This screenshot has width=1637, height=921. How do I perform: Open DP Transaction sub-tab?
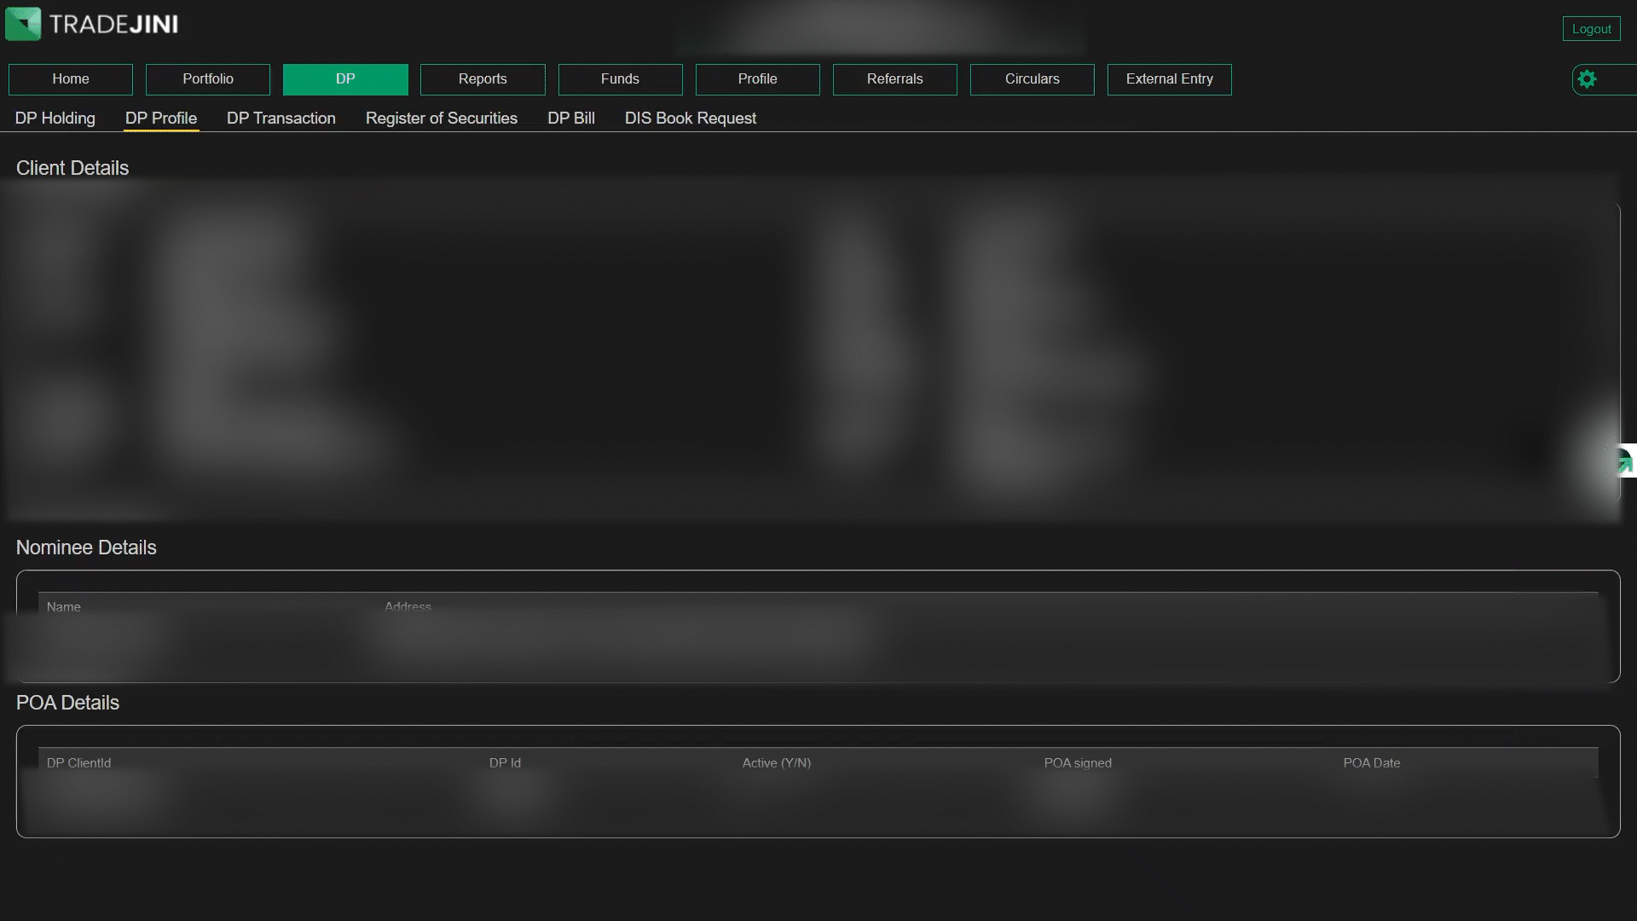click(x=281, y=119)
